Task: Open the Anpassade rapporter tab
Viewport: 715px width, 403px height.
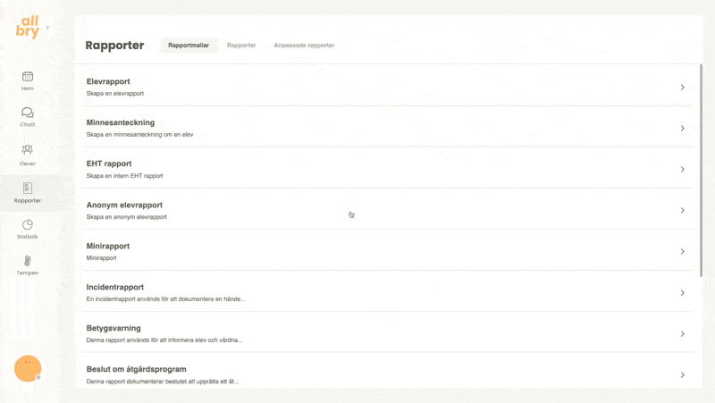Action: 304,46
